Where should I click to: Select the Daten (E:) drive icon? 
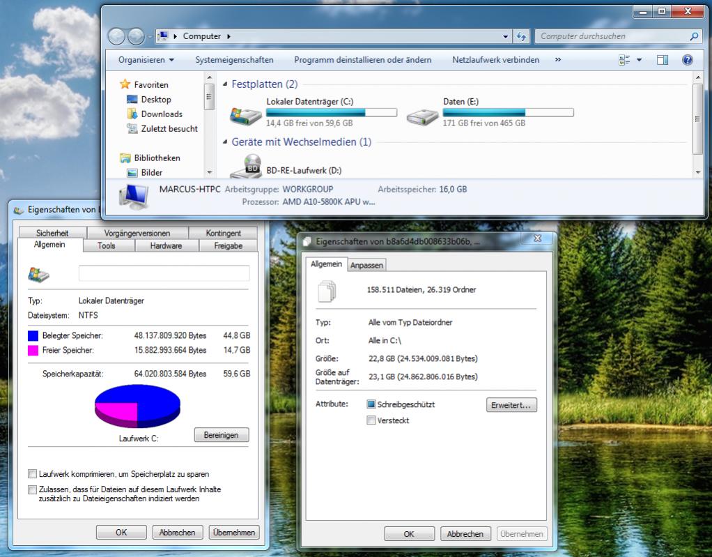[422, 116]
